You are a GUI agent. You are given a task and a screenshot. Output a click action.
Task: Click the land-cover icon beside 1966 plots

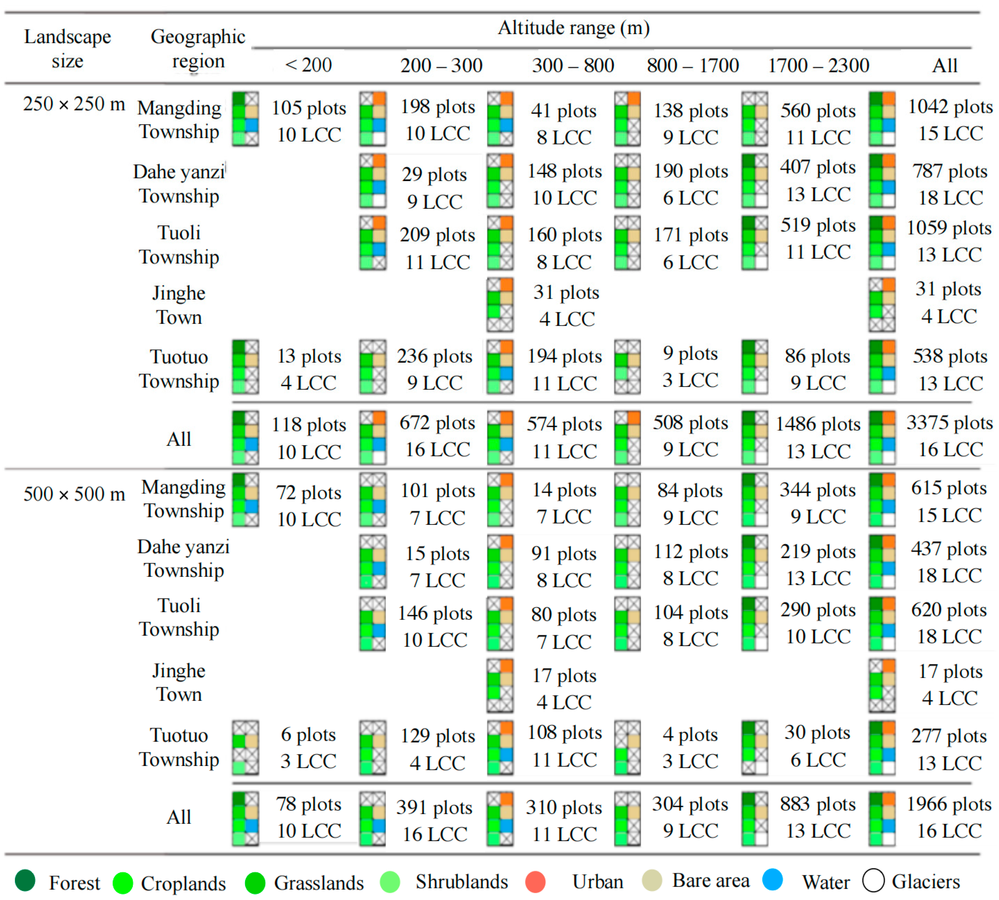pyautogui.click(x=882, y=818)
